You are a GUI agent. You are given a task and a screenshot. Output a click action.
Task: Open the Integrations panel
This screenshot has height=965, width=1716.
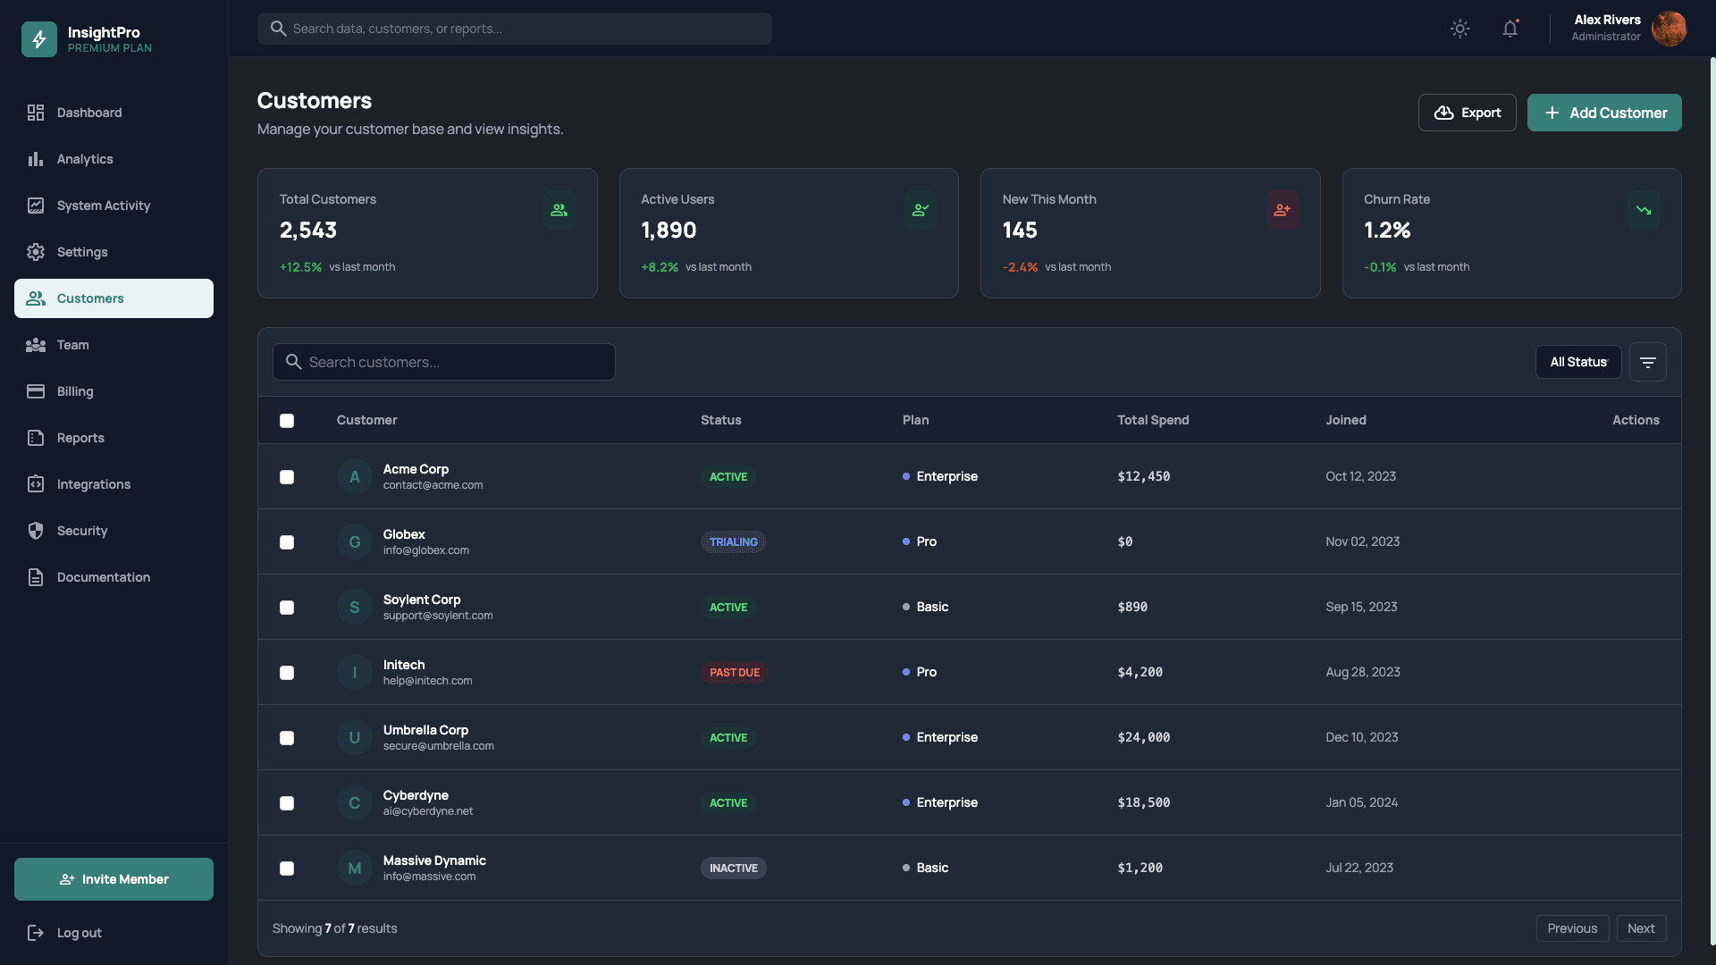coord(93,484)
